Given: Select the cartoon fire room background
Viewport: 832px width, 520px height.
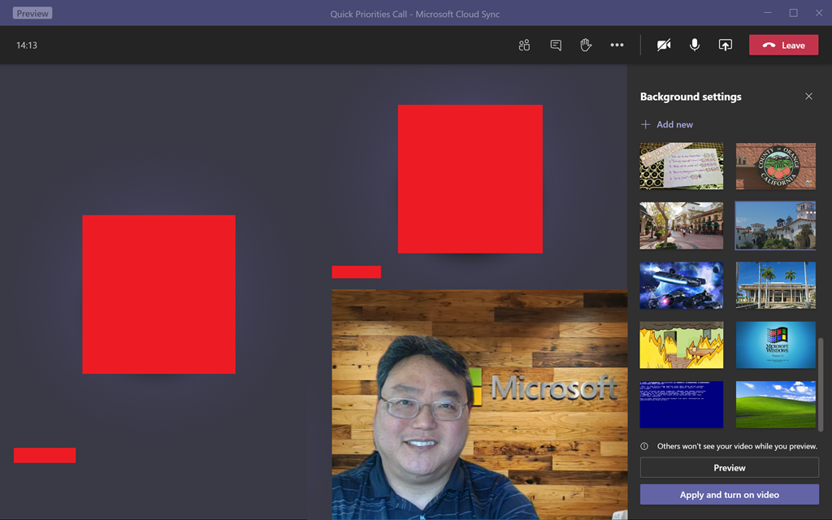Looking at the screenshot, I should point(681,344).
